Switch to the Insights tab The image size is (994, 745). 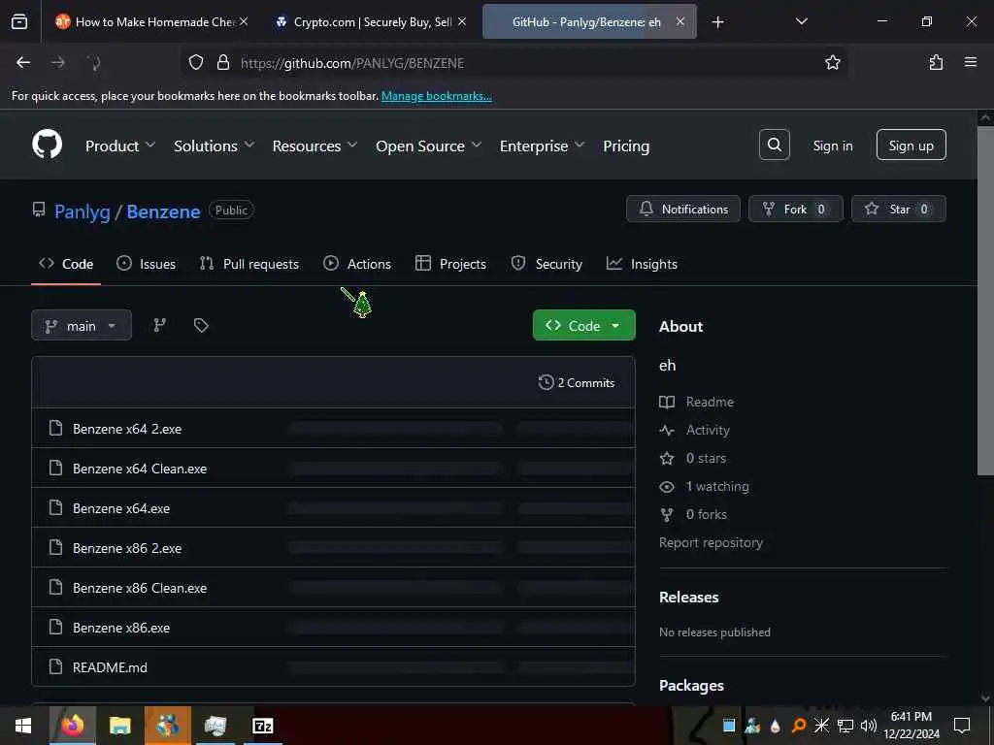pyautogui.click(x=642, y=264)
